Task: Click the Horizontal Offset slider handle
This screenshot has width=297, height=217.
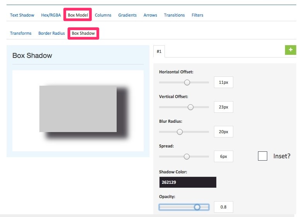Action: coord(187,82)
